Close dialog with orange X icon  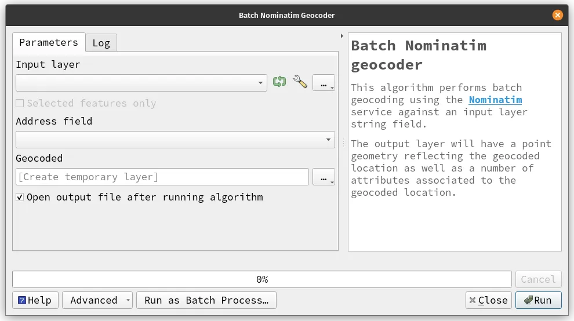(557, 15)
